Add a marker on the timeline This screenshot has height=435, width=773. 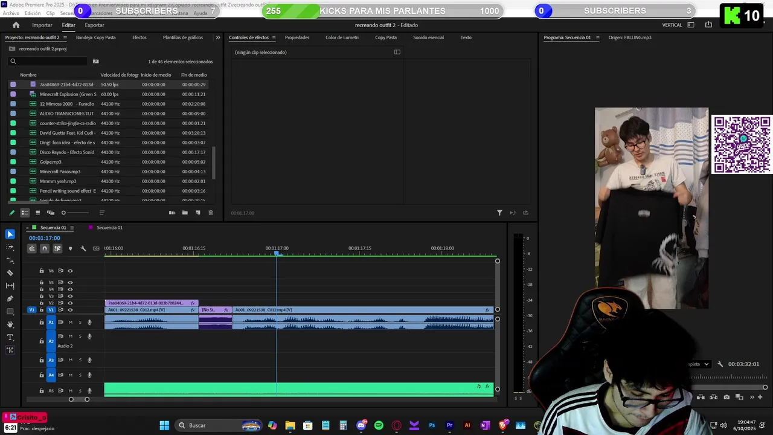click(x=70, y=248)
